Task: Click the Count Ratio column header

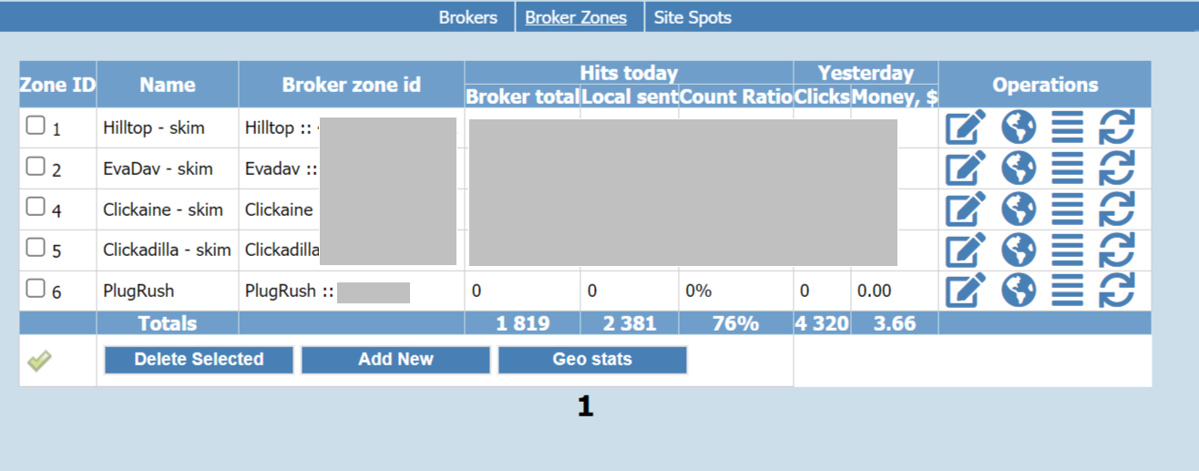Action: [x=736, y=97]
